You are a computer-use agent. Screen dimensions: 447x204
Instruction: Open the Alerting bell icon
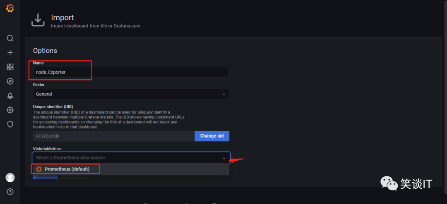pyautogui.click(x=10, y=95)
